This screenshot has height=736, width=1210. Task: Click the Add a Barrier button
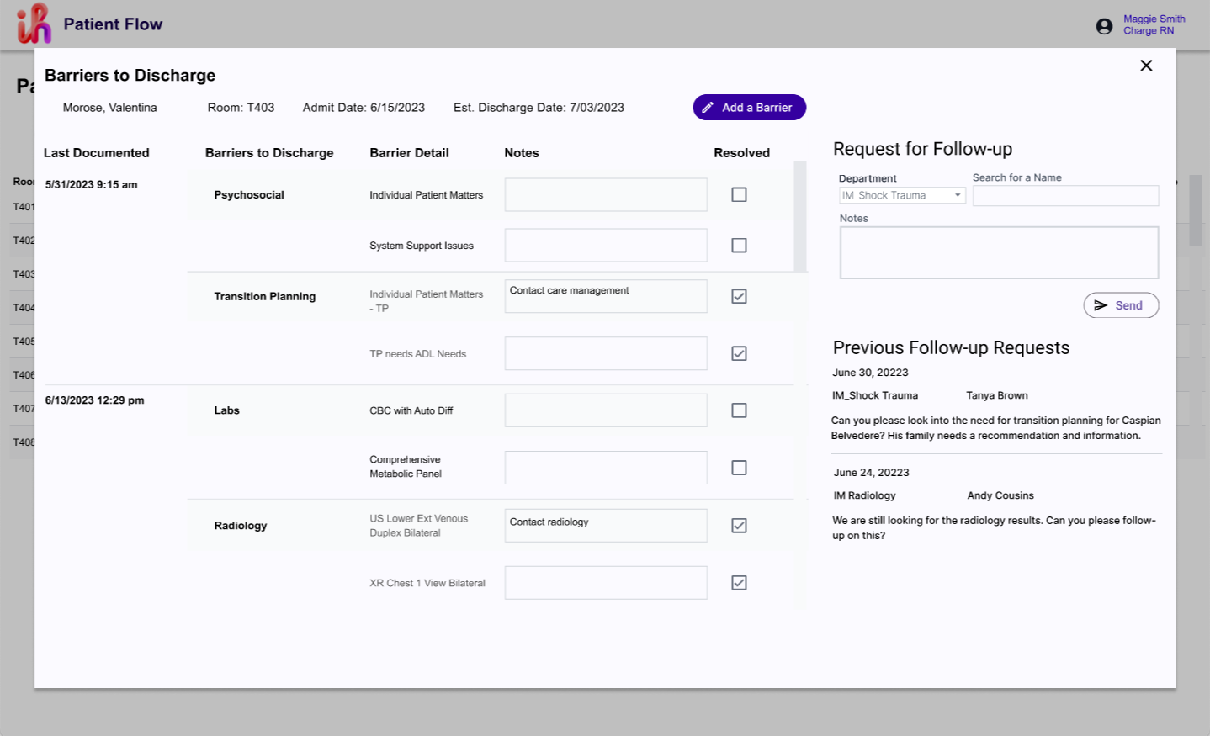pyautogui.click(x=749, y=107)
